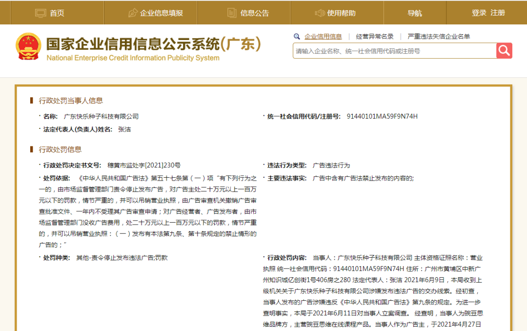Select the 企业信用信息 search tab
This screenshot has width=527, height=331.
point(323,36)
